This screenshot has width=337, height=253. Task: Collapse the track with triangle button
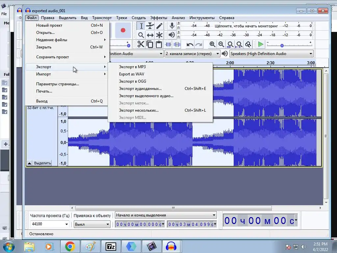click(29, 163)
